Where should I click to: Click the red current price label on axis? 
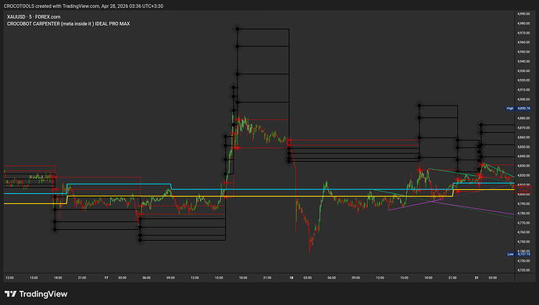point(523,189)
